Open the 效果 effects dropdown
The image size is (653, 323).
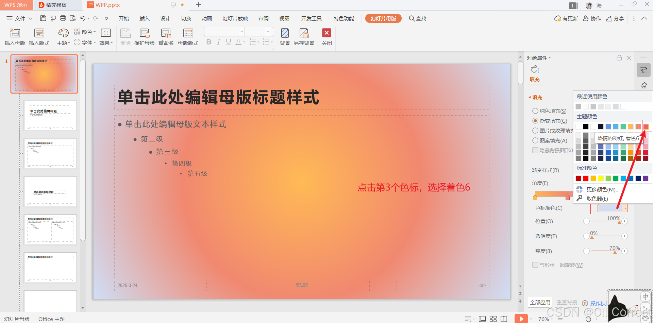click(x=106, y=43)
